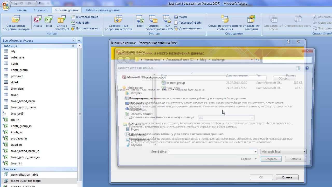332x187 pixels.
Task: Choose Текстовый файл in the Импорт group
Action: [x=85, y=17]
